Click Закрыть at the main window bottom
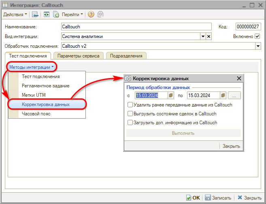The image size is (266, 204). (x=249, y=198)
